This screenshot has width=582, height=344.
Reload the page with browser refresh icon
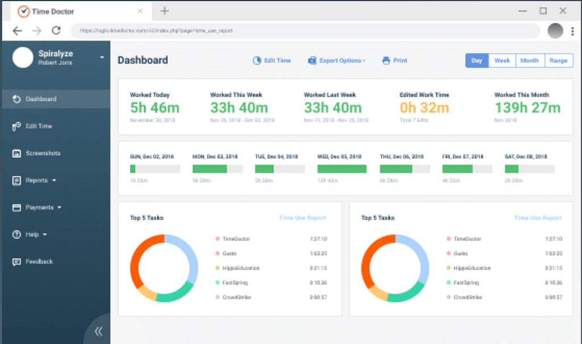pos(56,31)
